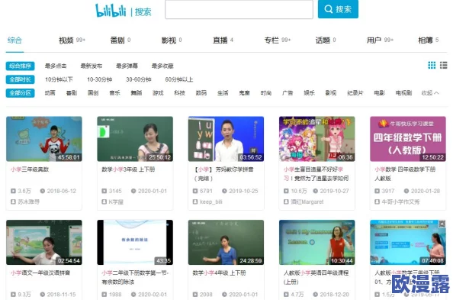Open the 07:40:08 math video thumbnail
The width and height of the screenshot is (453, 300).
pyautogui.click(x=408, y=243)
